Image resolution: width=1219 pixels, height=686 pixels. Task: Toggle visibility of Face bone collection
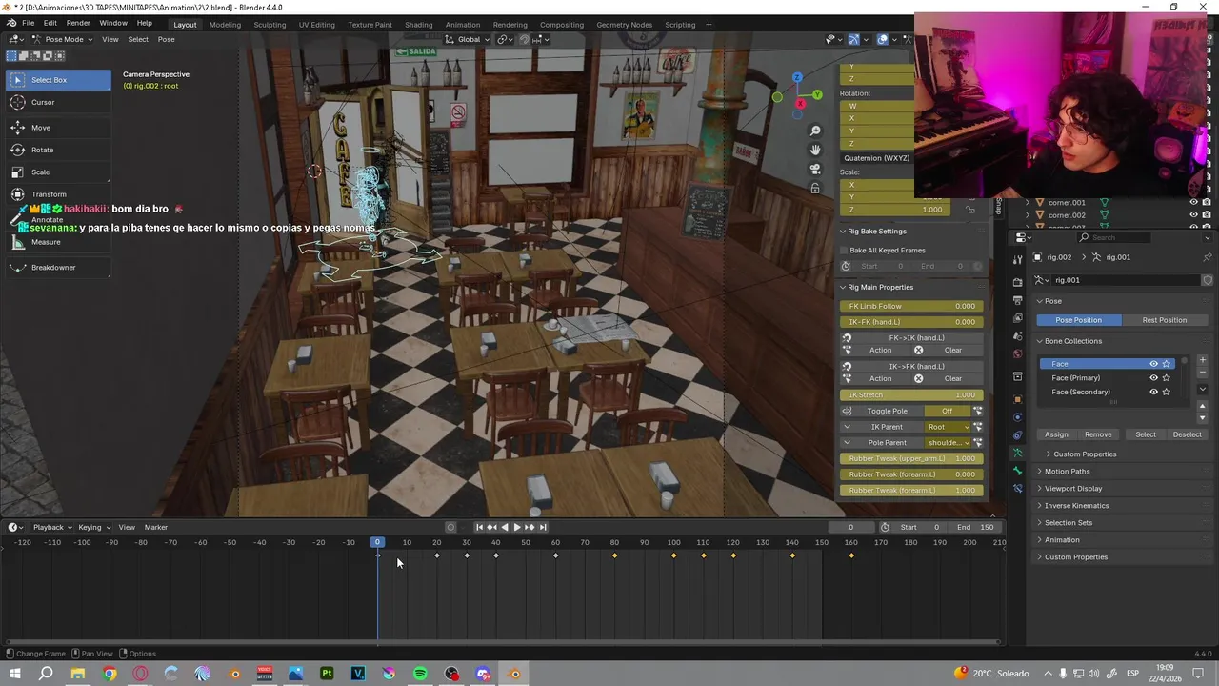click(x=1153, y=364)
